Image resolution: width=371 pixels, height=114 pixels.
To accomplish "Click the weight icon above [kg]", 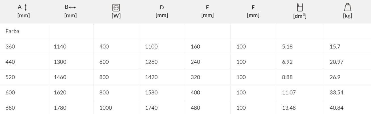I will tap(347, 7).
